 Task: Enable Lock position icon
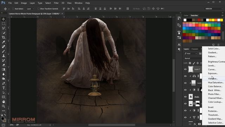pos(198,63)
